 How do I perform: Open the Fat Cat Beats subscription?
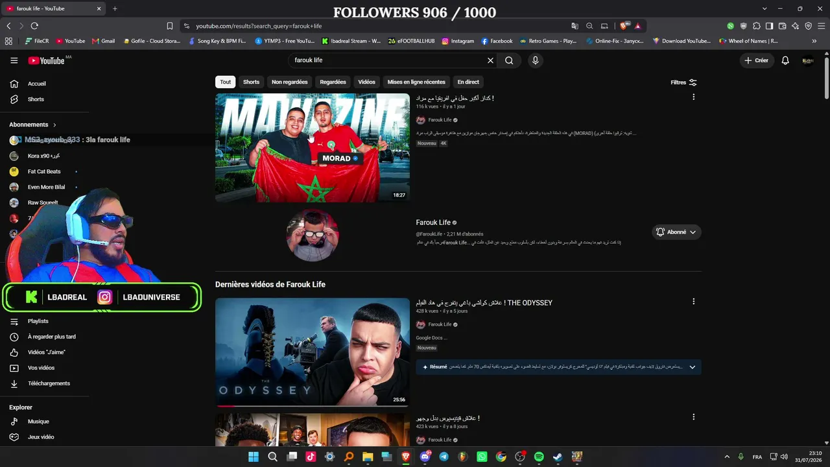[x=45, y=172]
